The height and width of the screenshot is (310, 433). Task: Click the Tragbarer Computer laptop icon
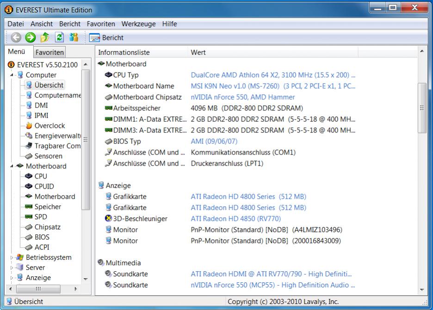click(29, 146)
